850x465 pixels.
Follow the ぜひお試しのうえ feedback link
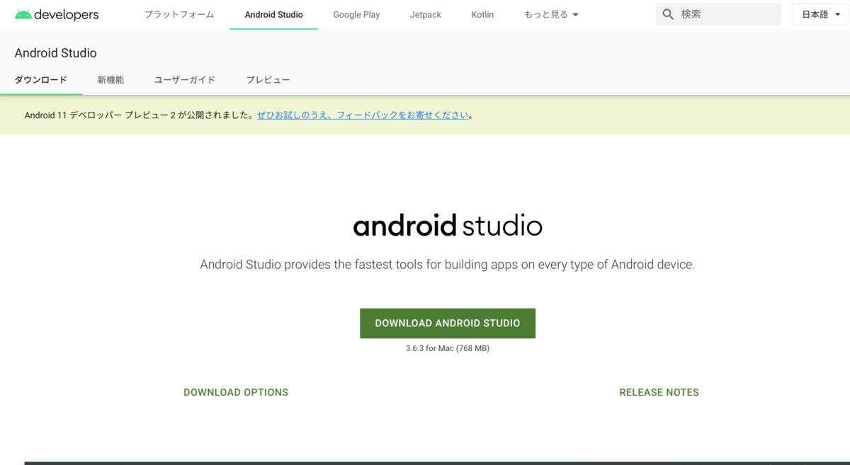point(363,115)
